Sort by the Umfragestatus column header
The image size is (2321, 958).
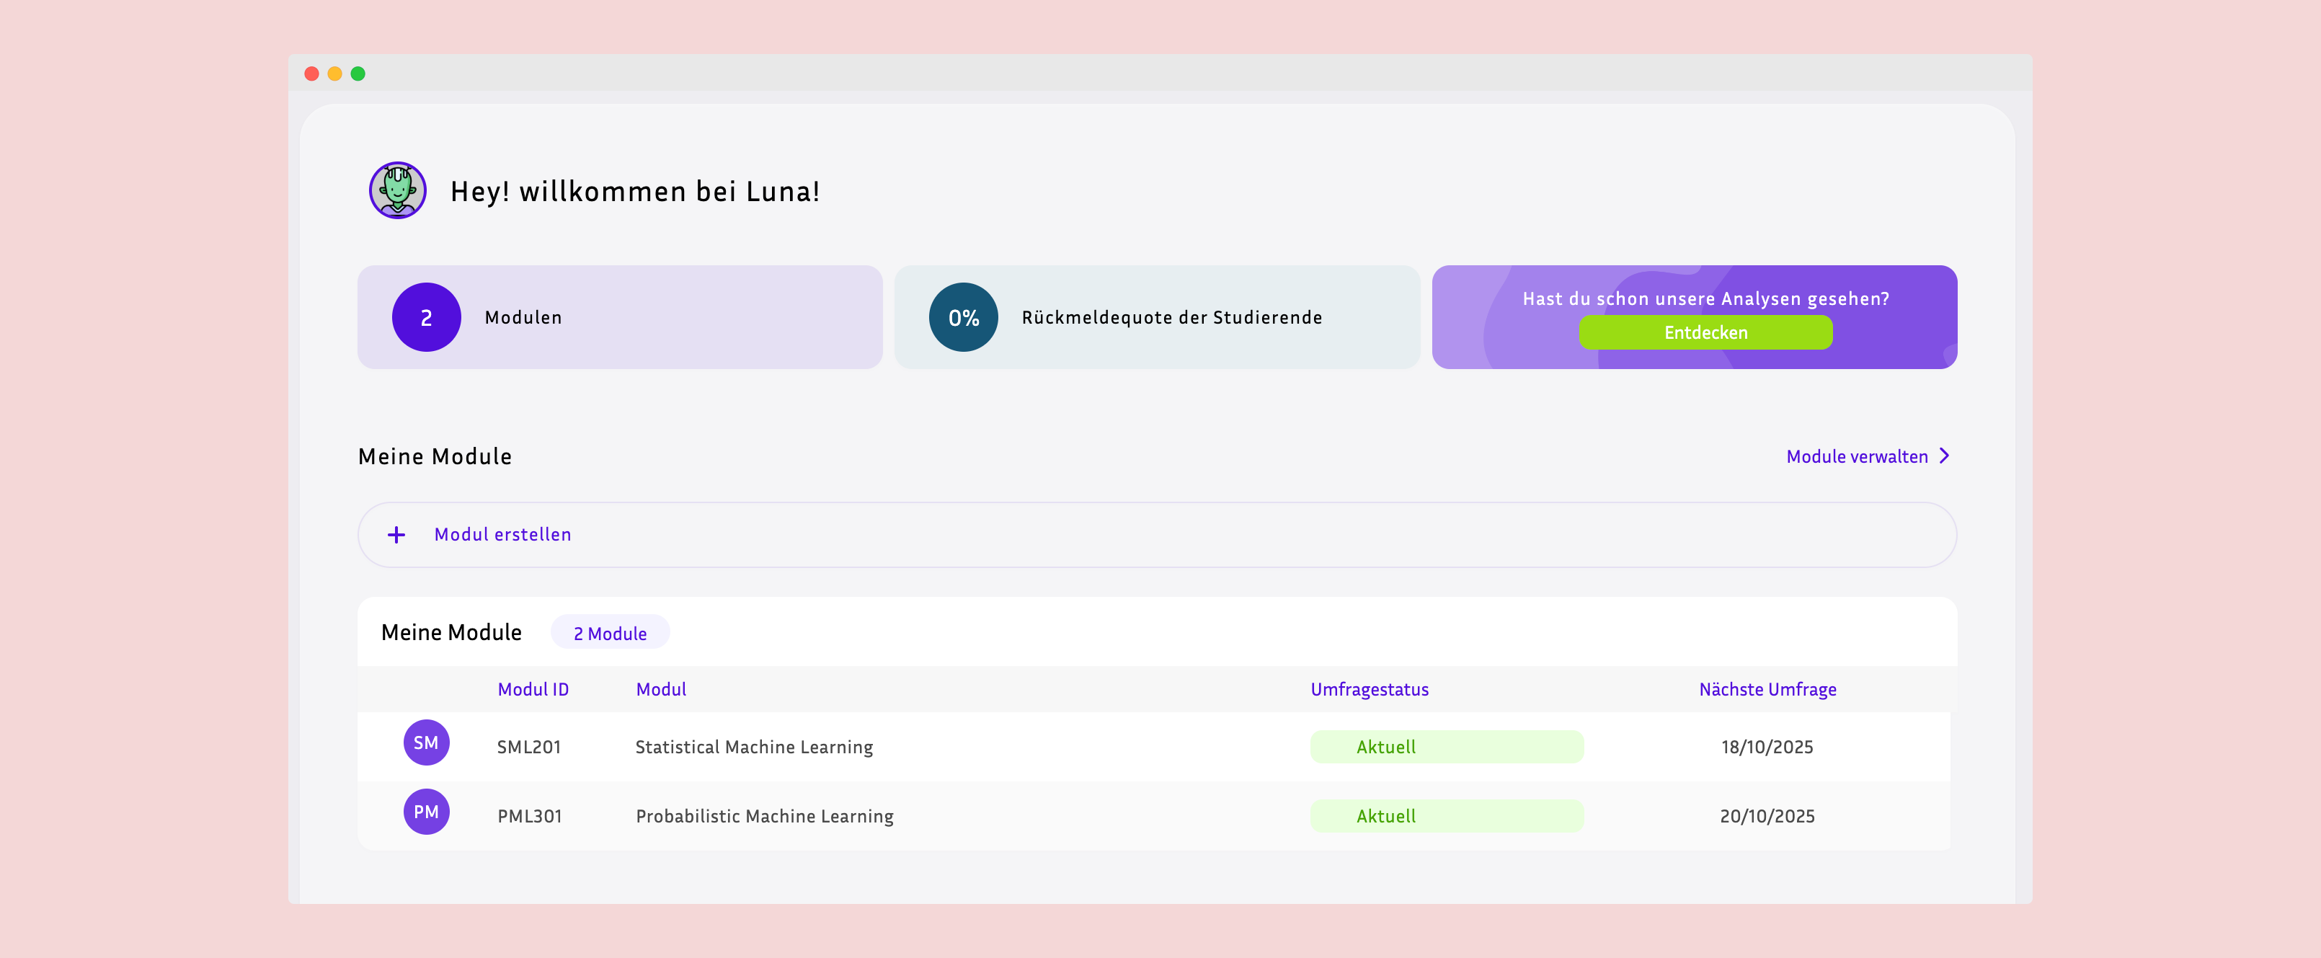(x=1370, y=689)
